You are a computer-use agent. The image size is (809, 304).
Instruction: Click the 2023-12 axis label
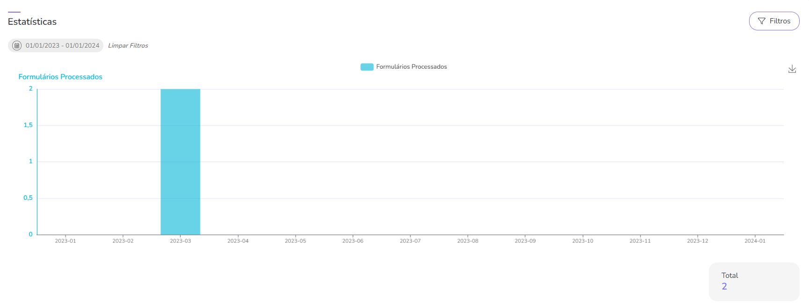pyautogui.click(x=697, y=241)
